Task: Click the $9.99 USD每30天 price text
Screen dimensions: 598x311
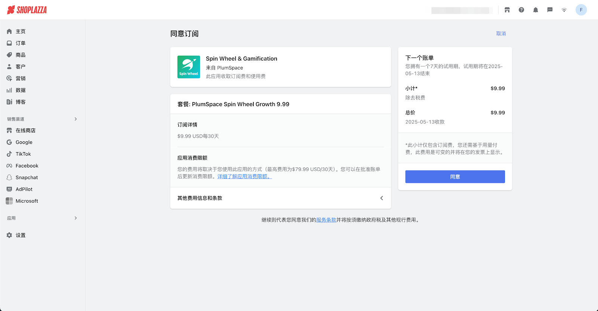Action: coord(198,136)
